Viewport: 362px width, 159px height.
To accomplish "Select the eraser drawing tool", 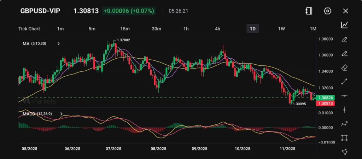I will pyautogui.click(x=344, y=67).
